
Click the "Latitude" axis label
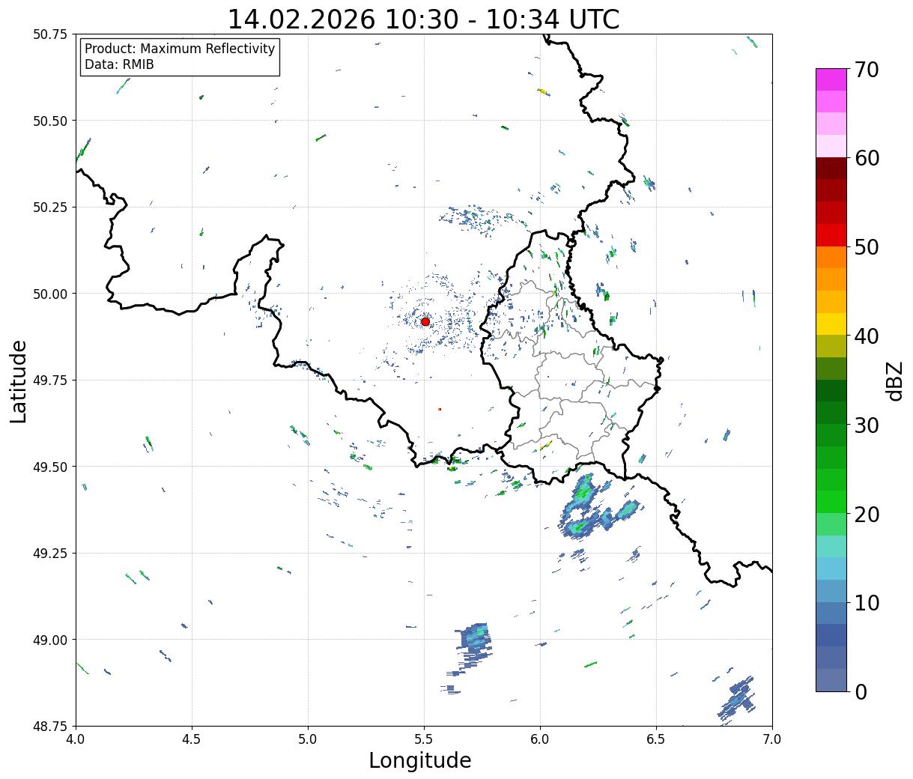[x=19, y=381]
